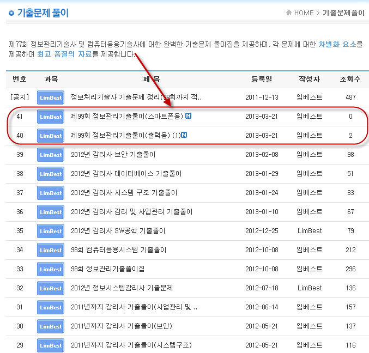Click the highlighted text 차별화 요소
The width and height of the screenshot is (369, 353).
pos(337,44)
